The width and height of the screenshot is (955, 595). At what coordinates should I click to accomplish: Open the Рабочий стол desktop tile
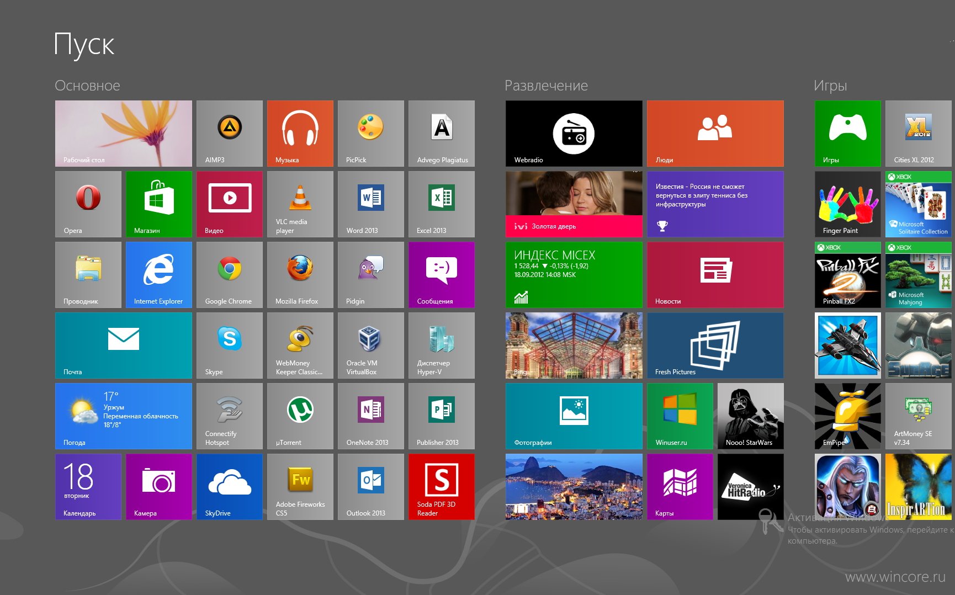[124, 134]
